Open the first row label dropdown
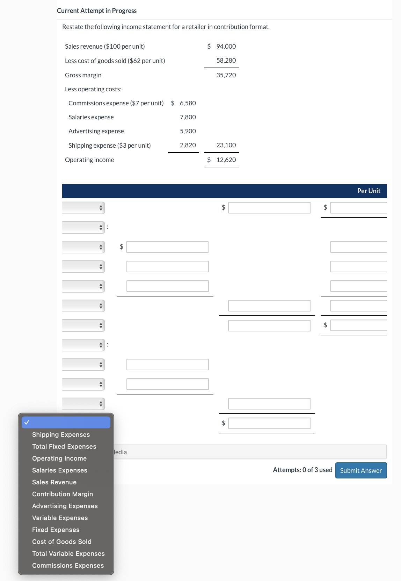The width and height of the screenshot is (401, 581). (83, 208)
